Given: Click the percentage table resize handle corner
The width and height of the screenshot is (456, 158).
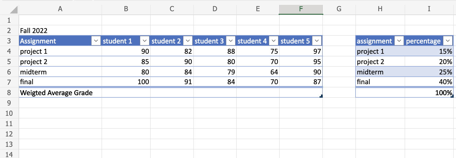Looking at the screenshot, I should click(452, 96).
